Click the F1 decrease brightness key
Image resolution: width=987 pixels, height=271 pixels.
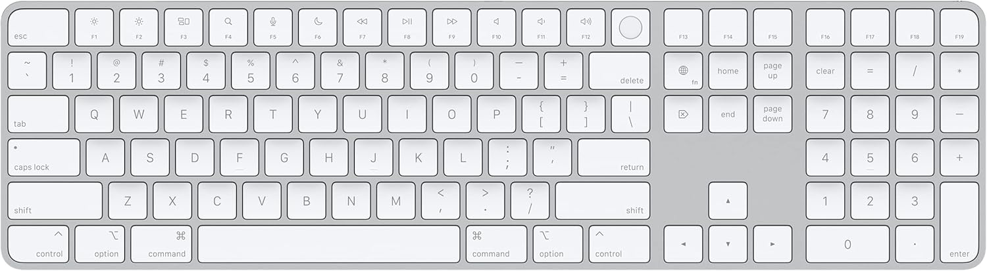point(94,28)
